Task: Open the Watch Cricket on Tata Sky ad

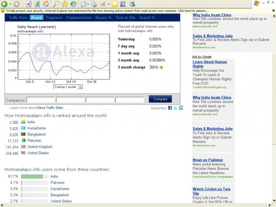Action: 211,191
